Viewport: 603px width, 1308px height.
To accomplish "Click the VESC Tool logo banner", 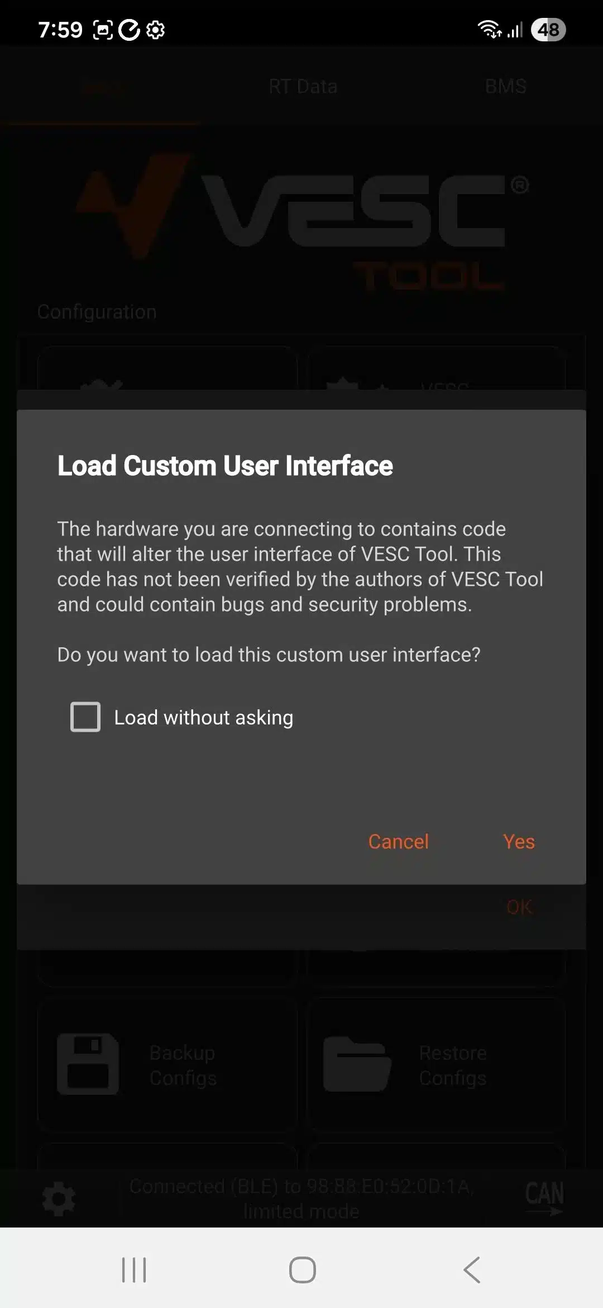I will tap(301, 224).
